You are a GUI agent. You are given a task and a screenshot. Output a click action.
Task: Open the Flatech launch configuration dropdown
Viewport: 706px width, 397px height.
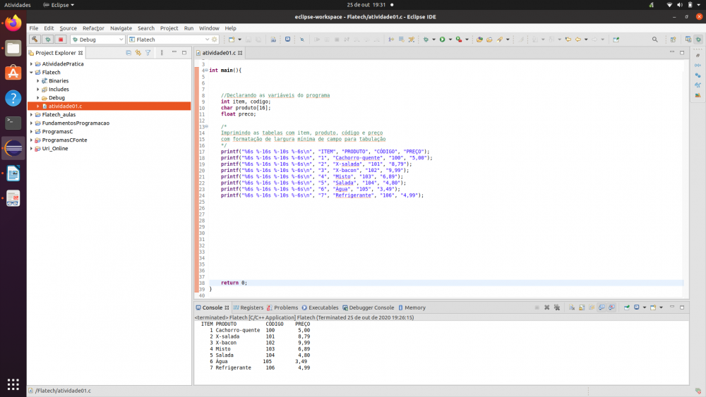point(207,39)
